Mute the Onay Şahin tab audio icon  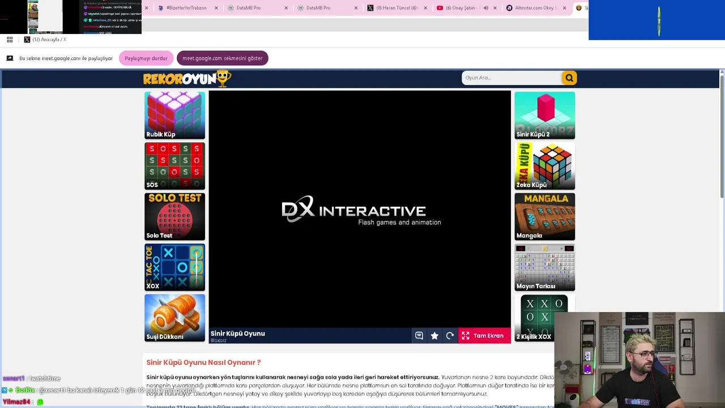pyautogui.click(x=485, y=8)
